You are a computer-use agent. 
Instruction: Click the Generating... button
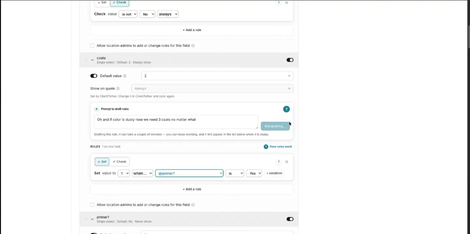(275, 126)
